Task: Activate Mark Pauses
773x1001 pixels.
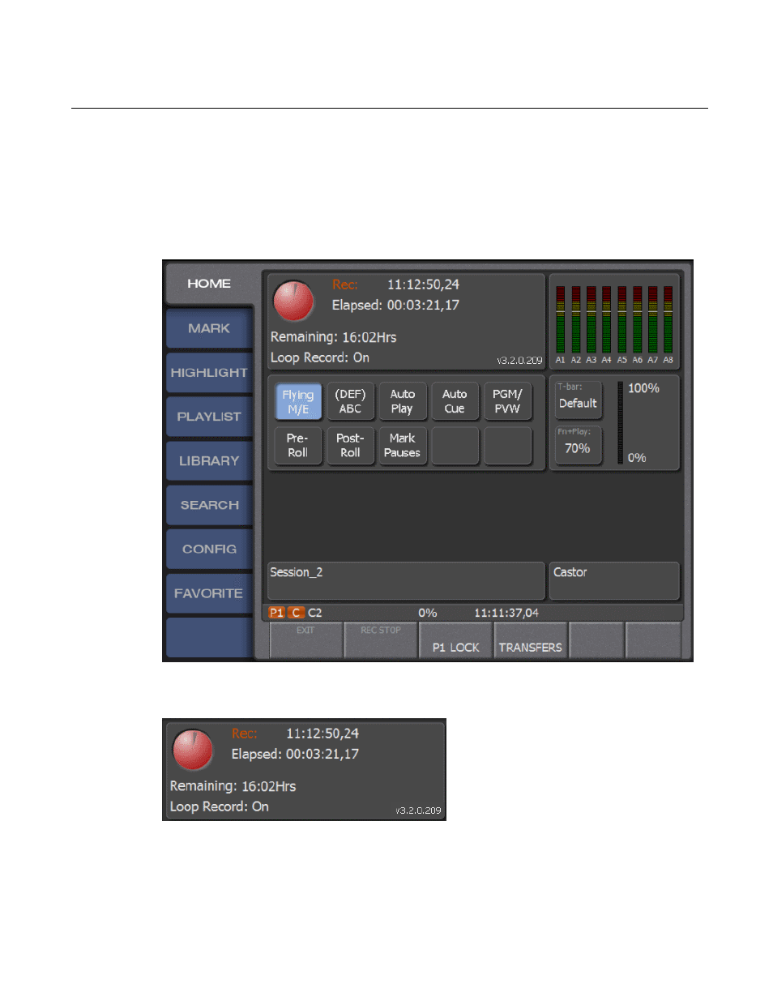Action: 402,446
